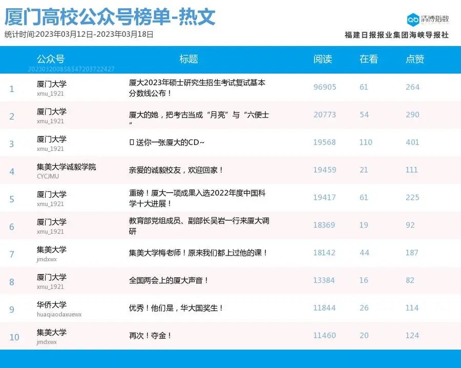Click 在看 value 26
Viewport: 461px width, 368px height.
364,308
